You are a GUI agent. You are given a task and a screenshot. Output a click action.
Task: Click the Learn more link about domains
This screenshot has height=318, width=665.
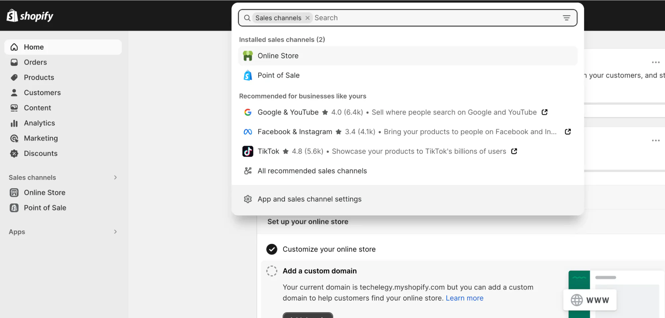464,298
